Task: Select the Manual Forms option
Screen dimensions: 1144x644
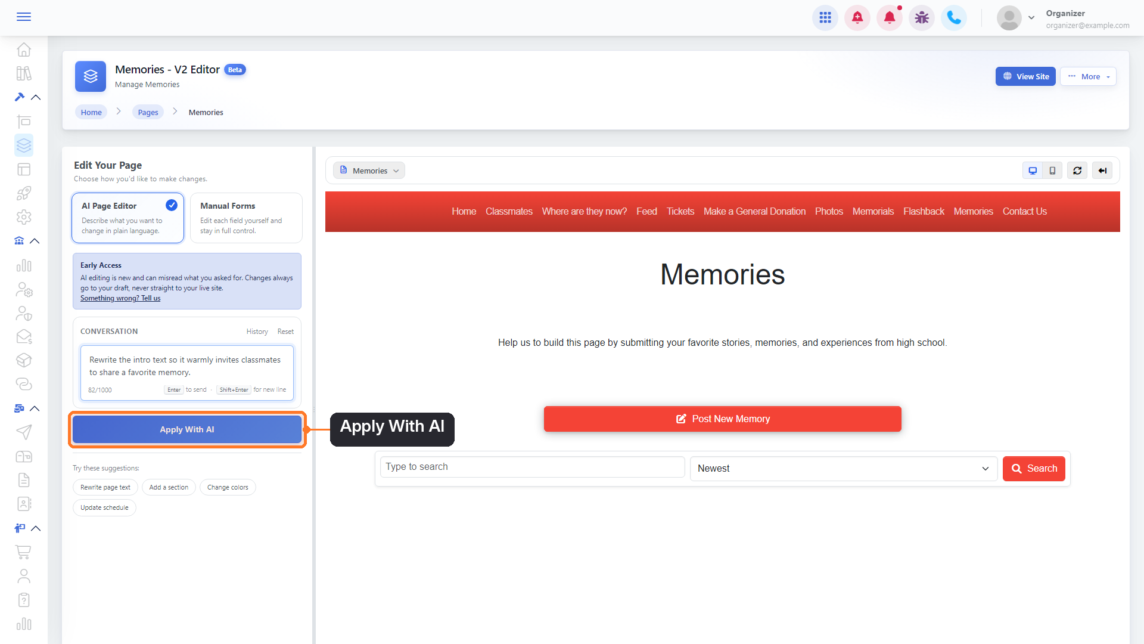Action: (x=246, y=218)
